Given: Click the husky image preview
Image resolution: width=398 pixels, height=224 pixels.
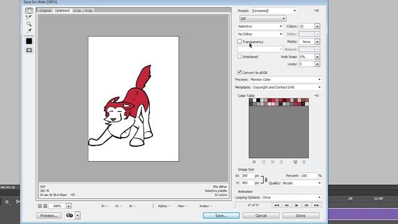Looking at the screenshot, I should pyautogui.click(x=134, y=99).
